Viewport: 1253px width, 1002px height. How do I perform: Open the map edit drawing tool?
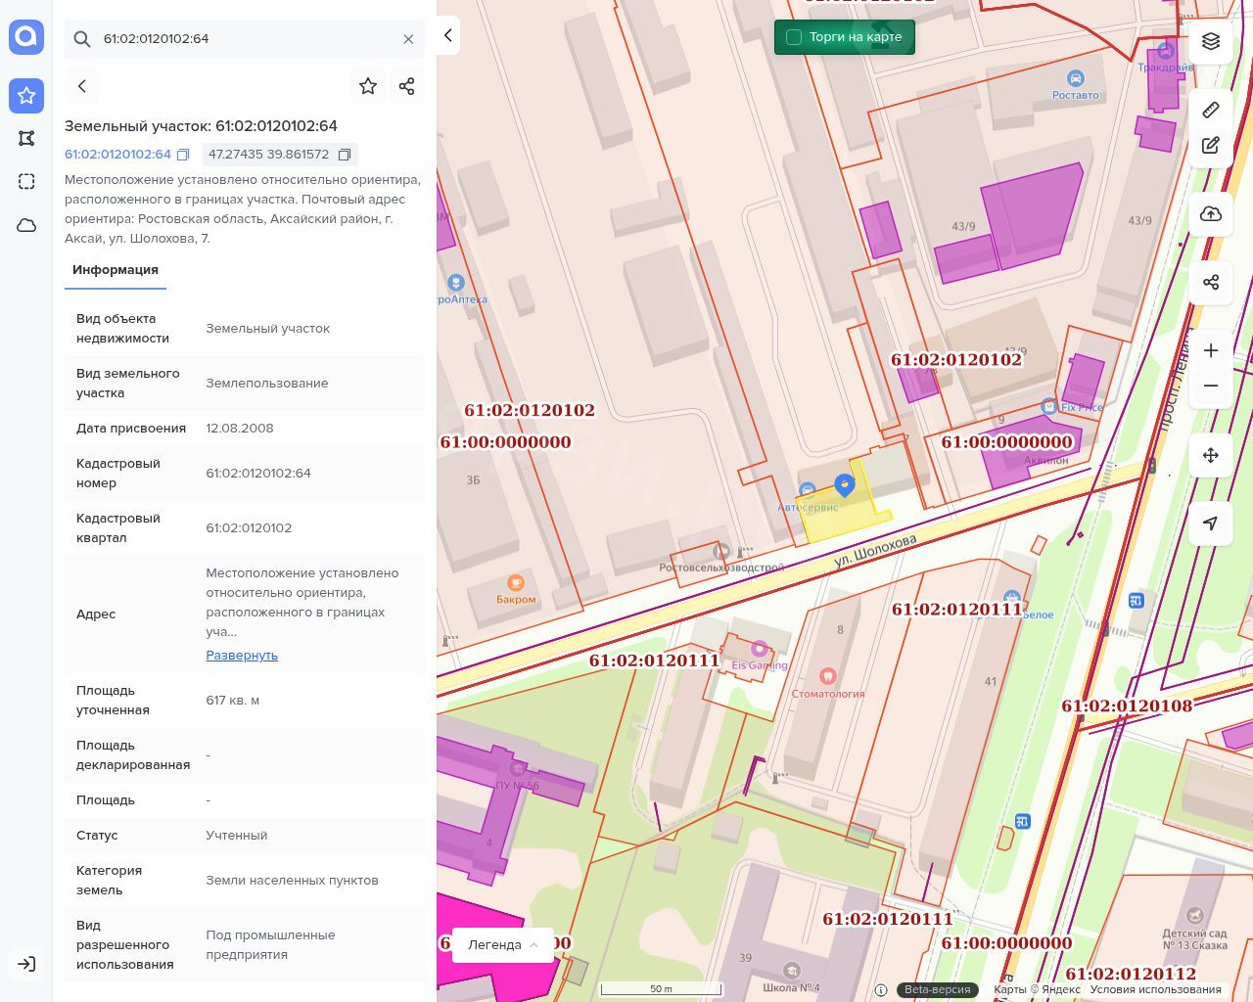click(1211, 145)
